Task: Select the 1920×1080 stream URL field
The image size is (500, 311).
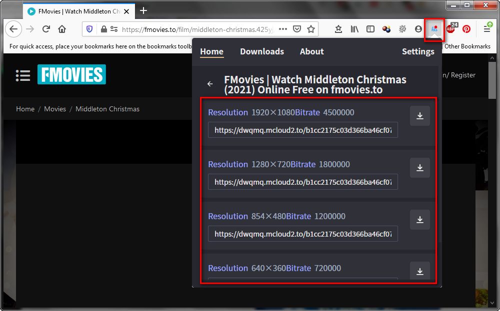Action: pyautogui.click(x=303, y=130)
